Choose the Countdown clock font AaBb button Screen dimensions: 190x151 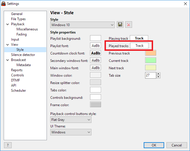(95, 53)
